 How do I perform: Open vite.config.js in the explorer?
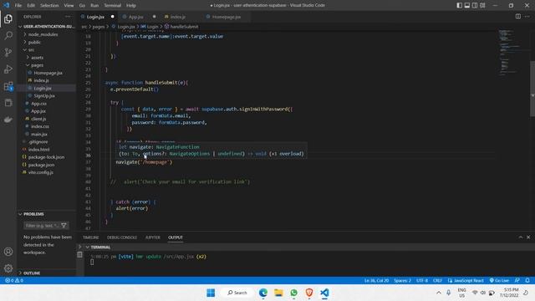pos(41,172)
